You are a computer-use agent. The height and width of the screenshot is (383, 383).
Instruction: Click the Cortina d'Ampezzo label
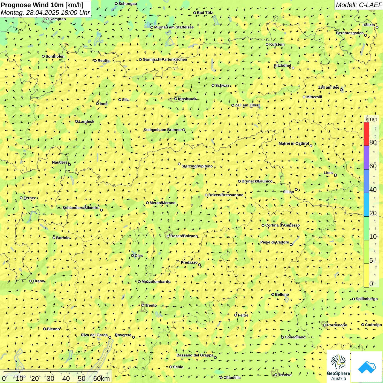(x=282, y=225)
